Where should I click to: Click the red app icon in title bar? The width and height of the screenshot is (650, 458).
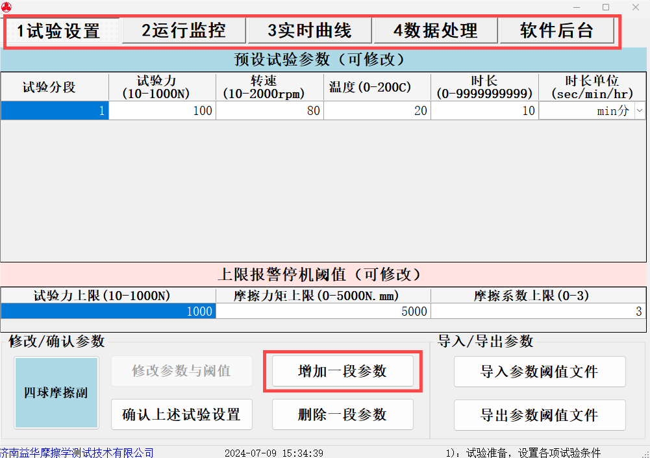6,6
